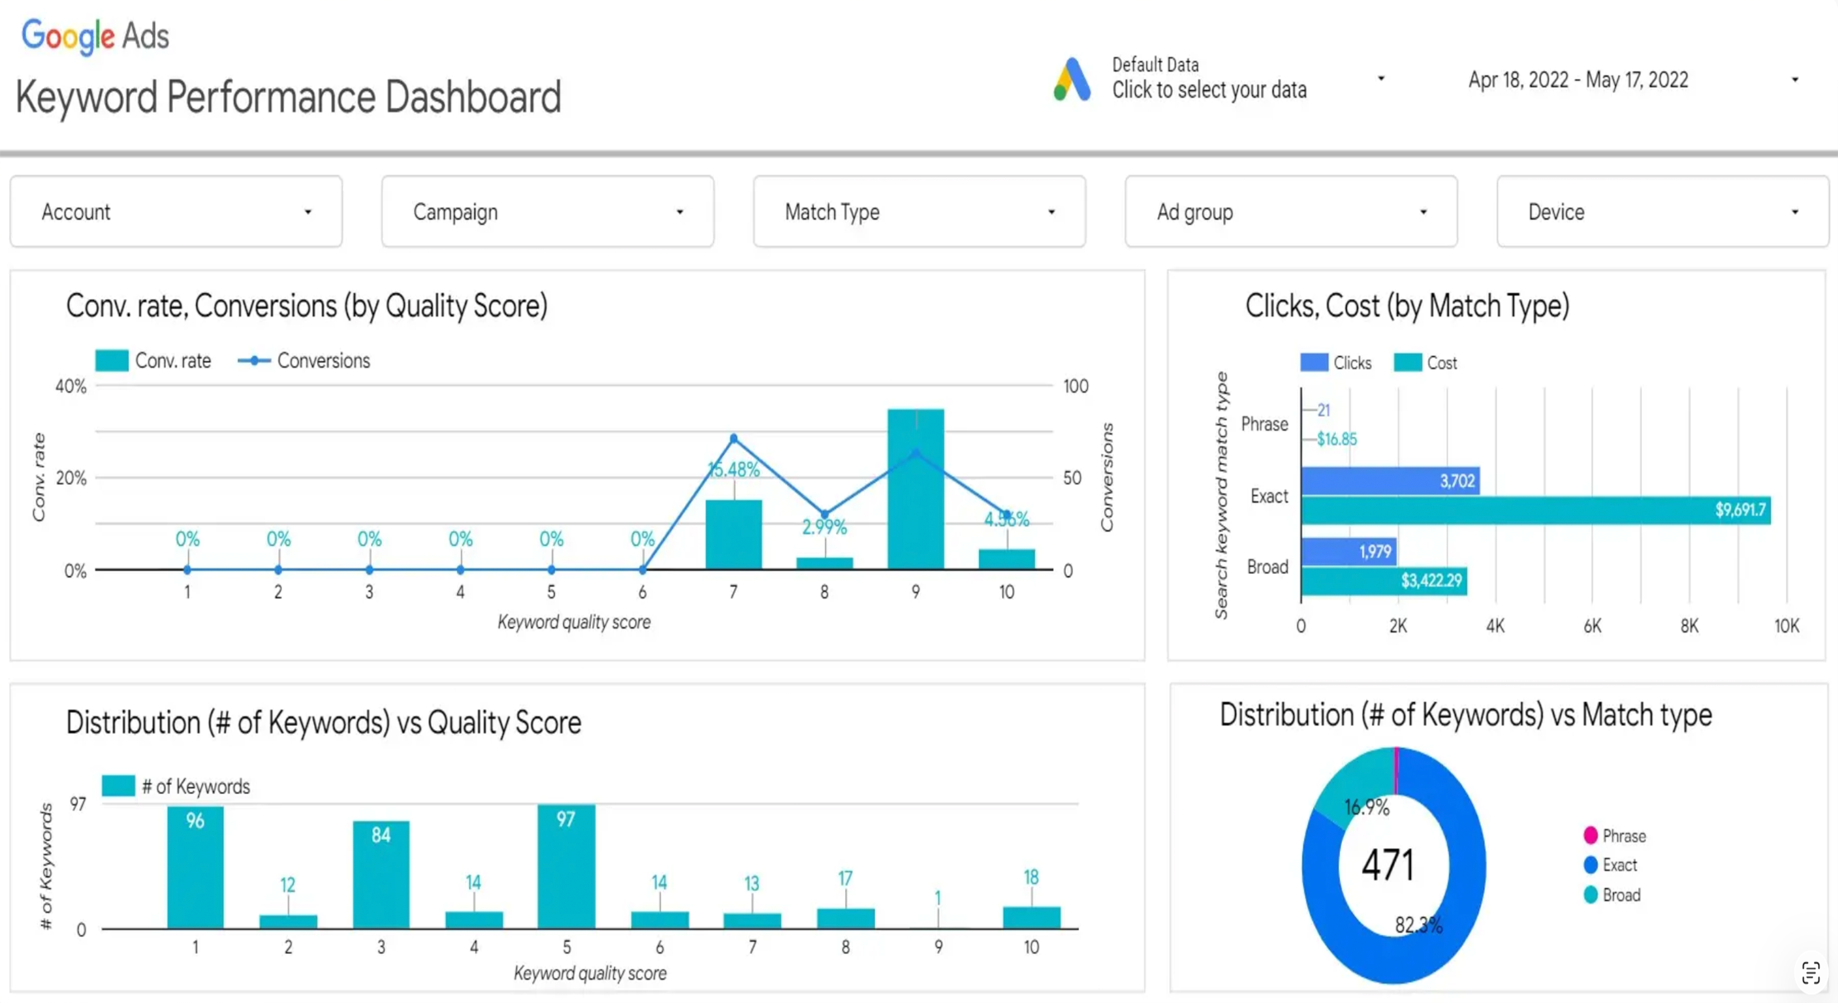The height and width of the screenshot is (1003, 1838).
Task: Click the Conversions line legend marker
Action: point(254,361)
